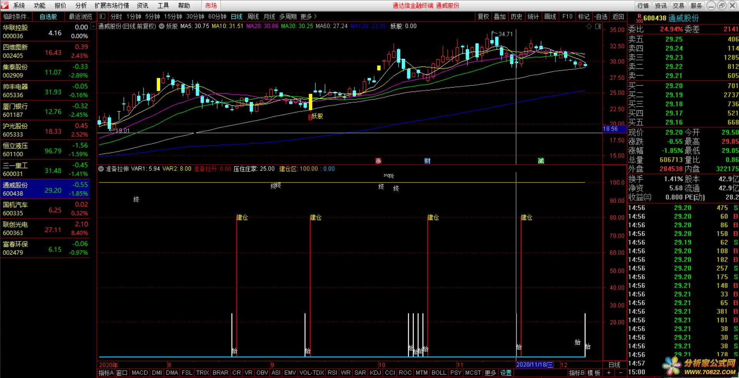Zoom out chart with minus button
739x378 pixels.
pyautogui.click(x=620, y=373)
